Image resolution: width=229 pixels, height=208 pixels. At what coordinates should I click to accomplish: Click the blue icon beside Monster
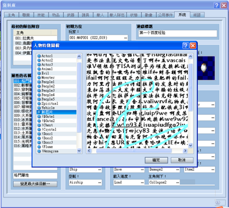tap(39, 77)
